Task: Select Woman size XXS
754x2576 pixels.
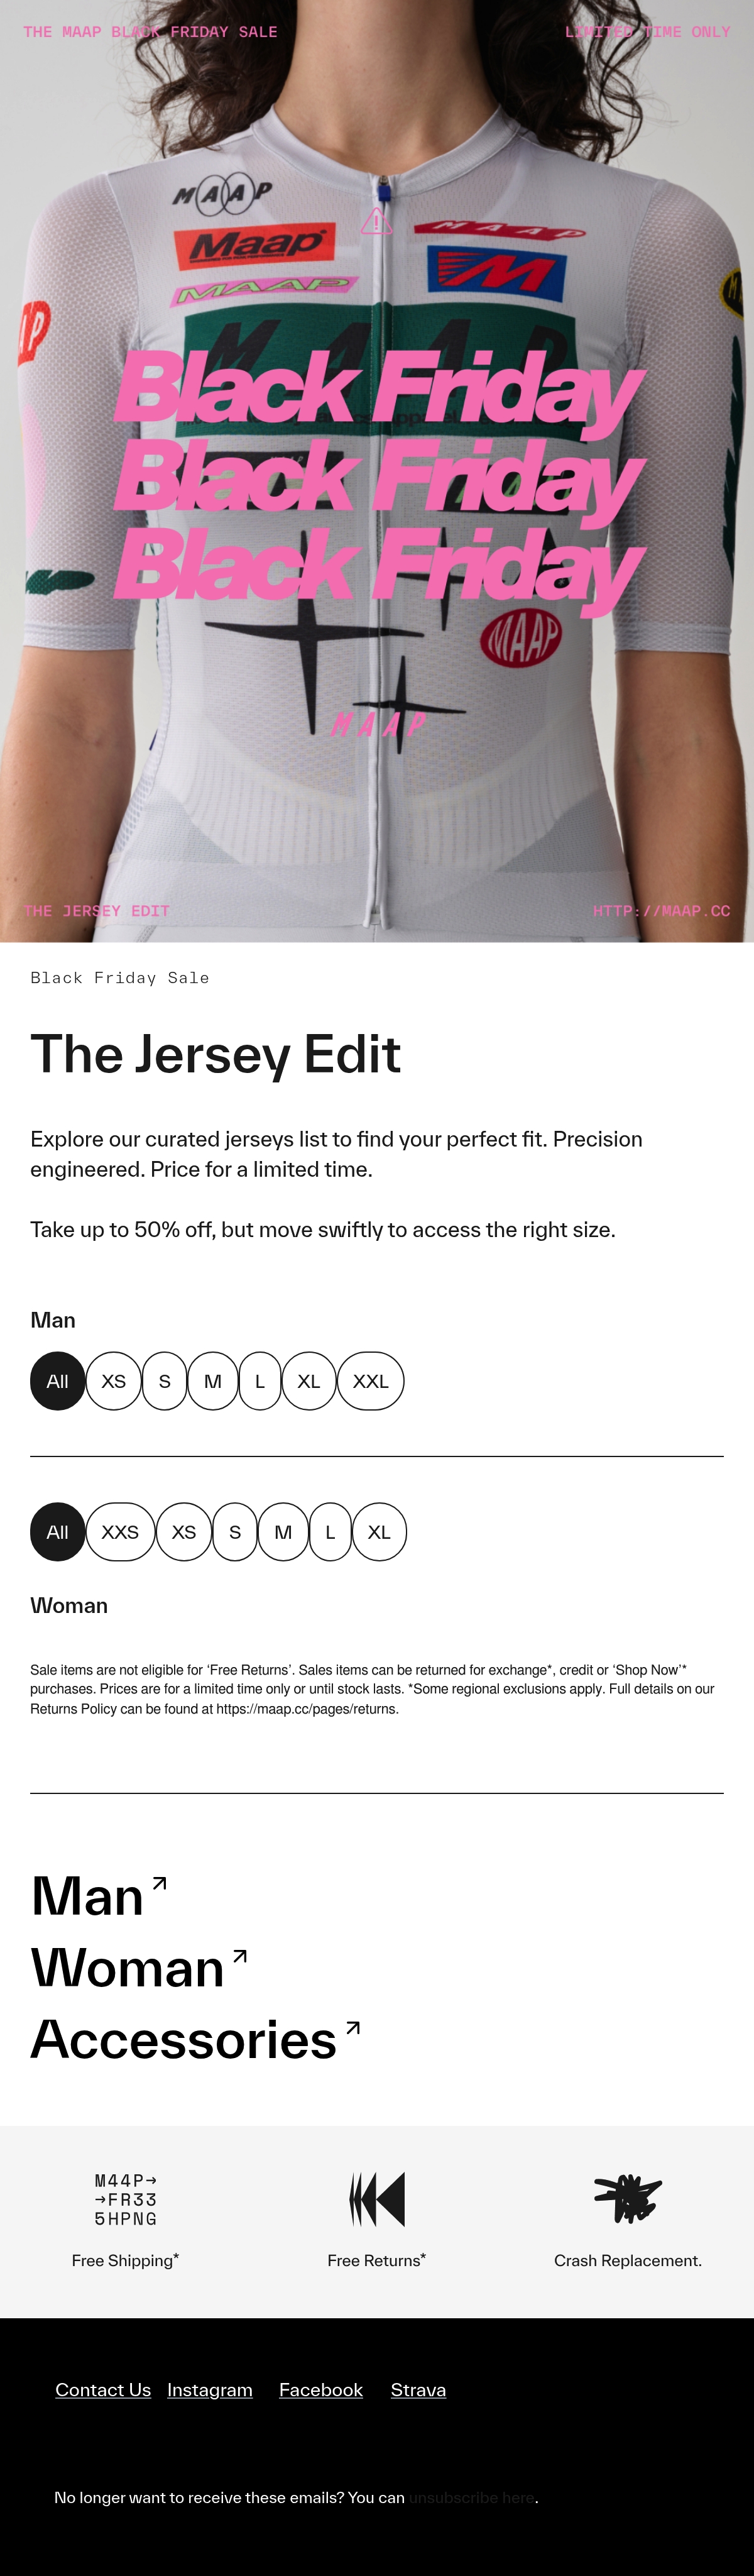Action: point(120,1532)
